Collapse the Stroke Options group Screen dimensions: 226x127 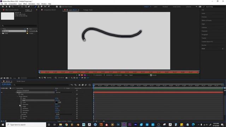[17, 96]
